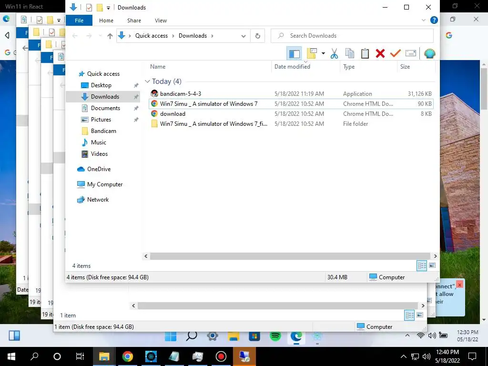Screen dimensions: 488x366
Task: Toggle the navigation pane toolbar button
Action: (294, 53)
